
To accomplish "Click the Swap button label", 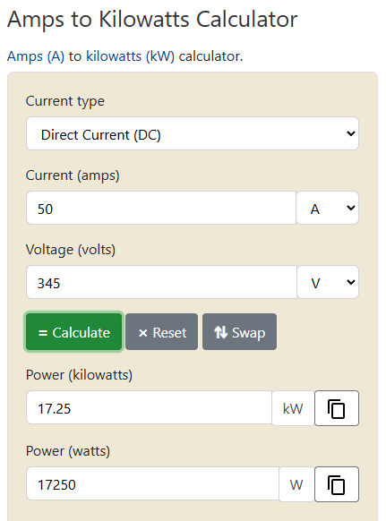I will (249, 333).
